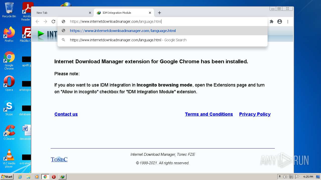The image size is (321, 180).
Task: Select the Google Search suggestion row
Action: point(163,40)
